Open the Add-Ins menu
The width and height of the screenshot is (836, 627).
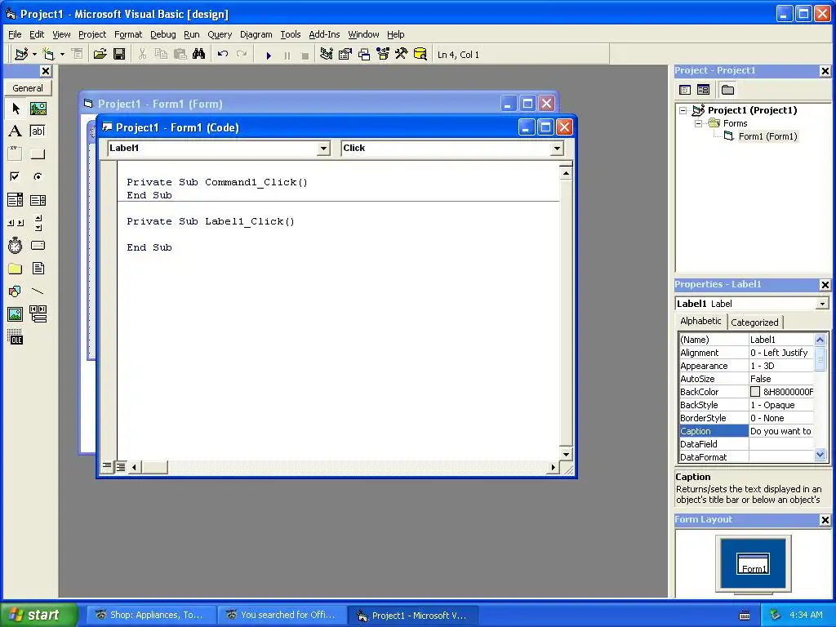coord(324,34)
